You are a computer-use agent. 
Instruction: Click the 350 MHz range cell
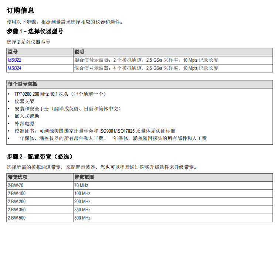[x=173, y=210]
